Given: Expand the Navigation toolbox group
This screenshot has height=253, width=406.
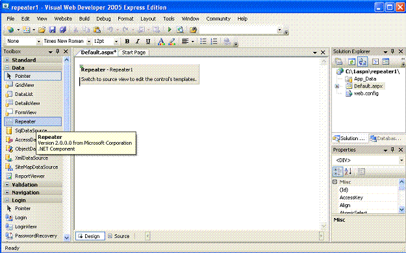Looking at the screenshot, I should 7,193.
